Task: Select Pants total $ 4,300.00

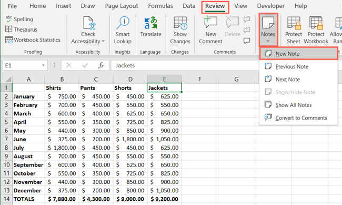Action: [96, 199]
